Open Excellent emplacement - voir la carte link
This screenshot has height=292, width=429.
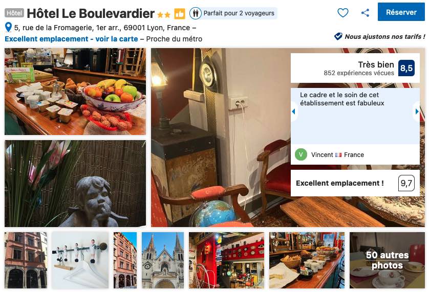click(x=71, y=39)
